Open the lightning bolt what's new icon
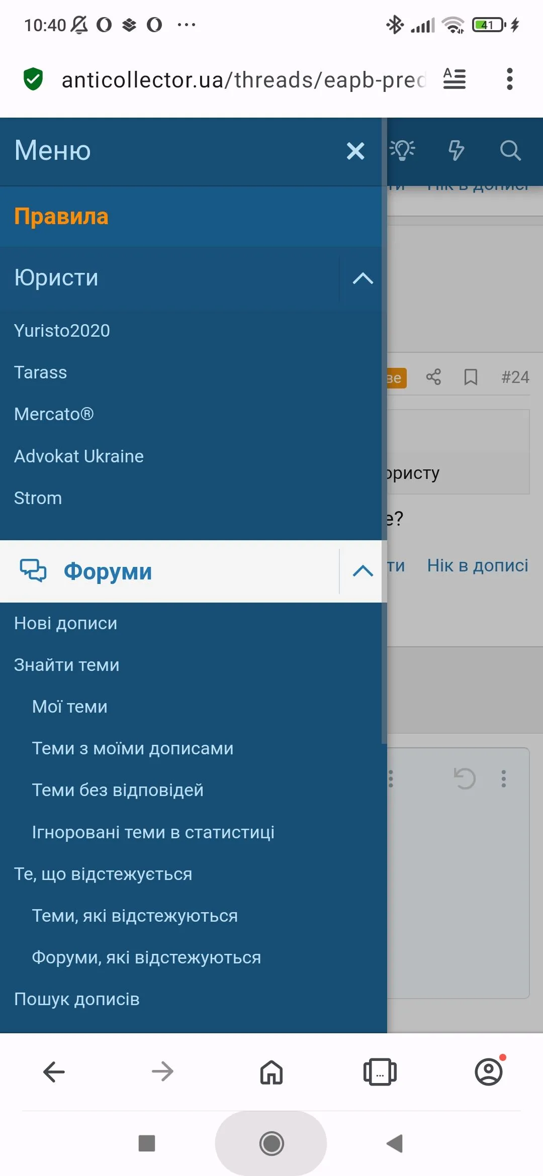Viewport: 543px width, 1176px height. pos(456,150)
